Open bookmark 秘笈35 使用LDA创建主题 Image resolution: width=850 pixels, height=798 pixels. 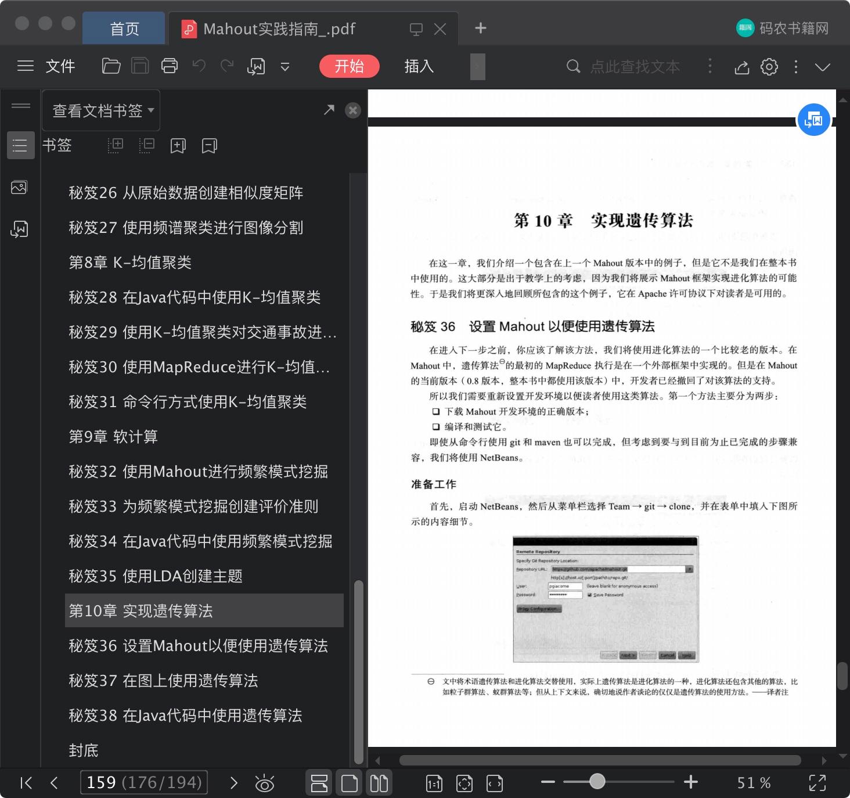(156, 576)
